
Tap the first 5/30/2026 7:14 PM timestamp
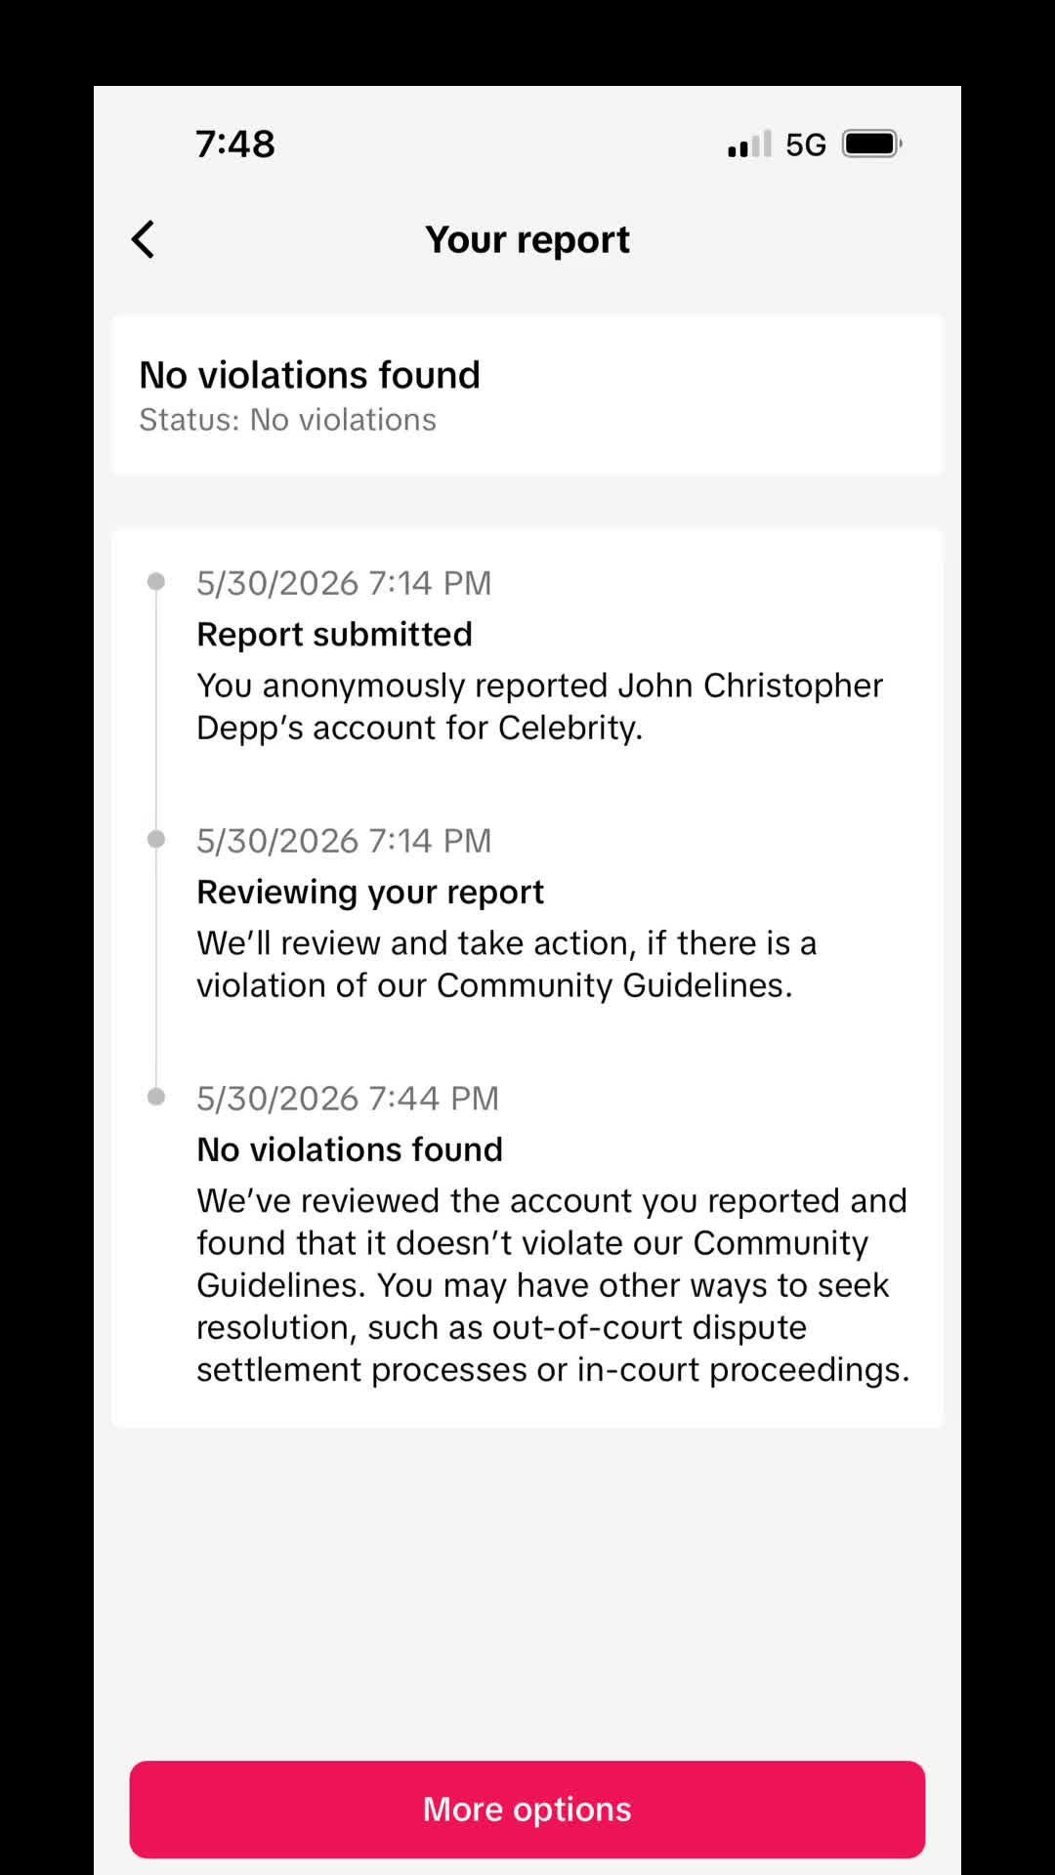pos(344,583)
